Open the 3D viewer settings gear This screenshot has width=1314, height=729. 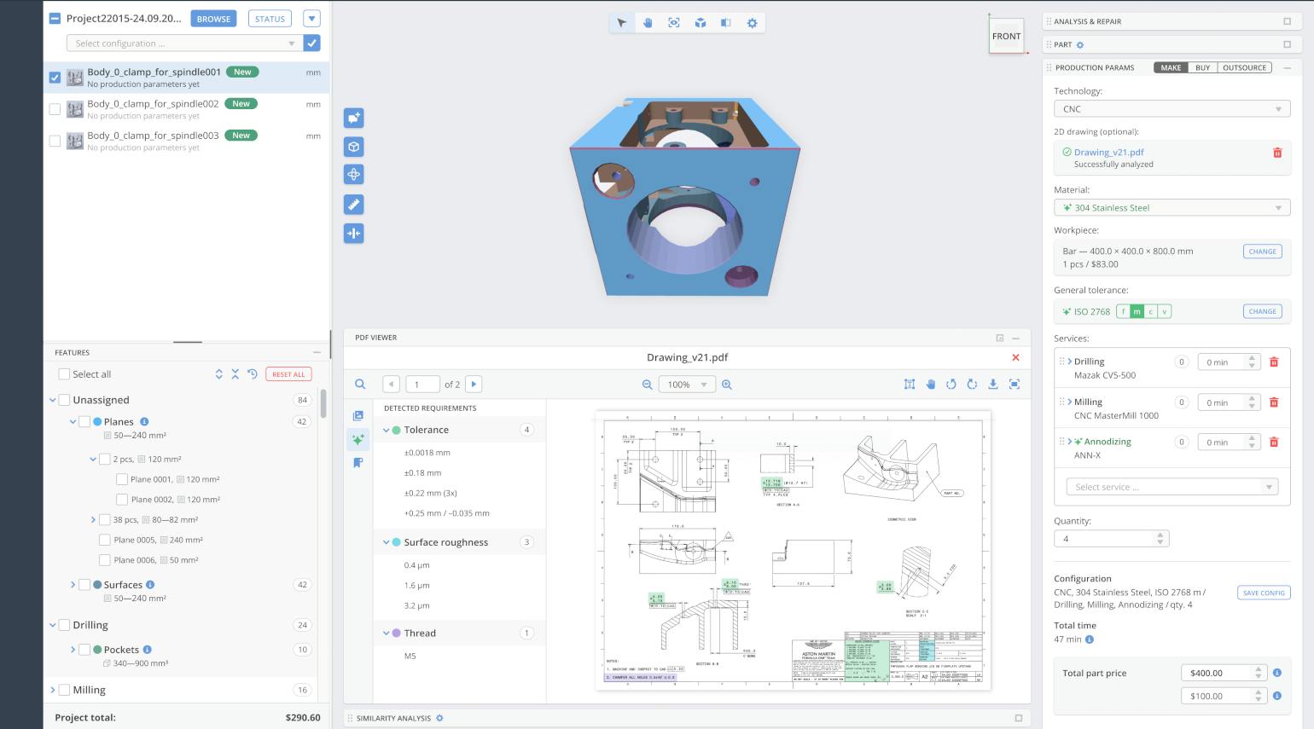(752, 23)
